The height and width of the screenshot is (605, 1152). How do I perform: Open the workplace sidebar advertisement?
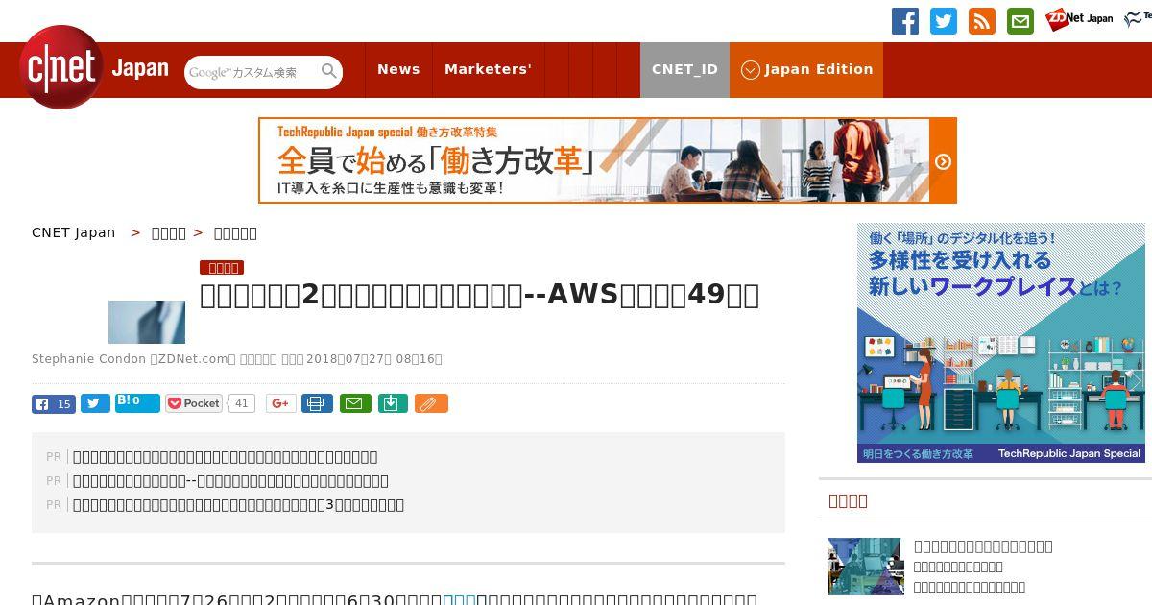coord(1001,343)
